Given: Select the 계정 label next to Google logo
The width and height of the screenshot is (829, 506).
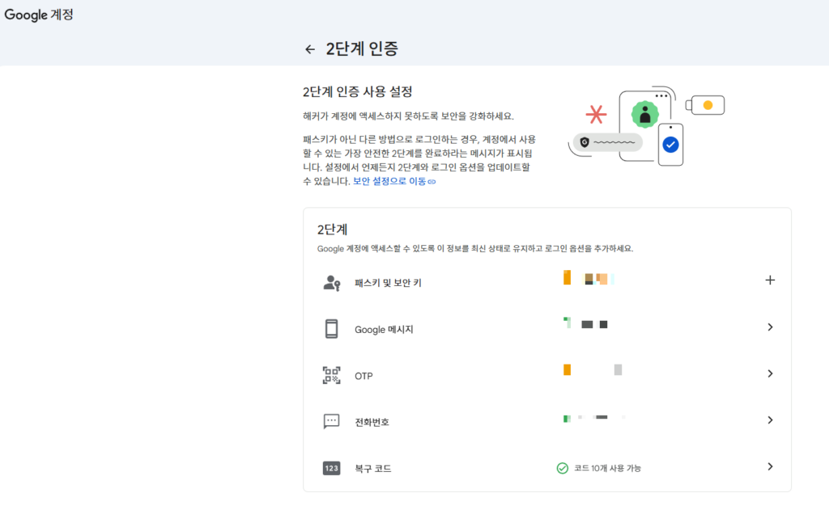Looking at the screenshot, I should (x=61, y=14).
